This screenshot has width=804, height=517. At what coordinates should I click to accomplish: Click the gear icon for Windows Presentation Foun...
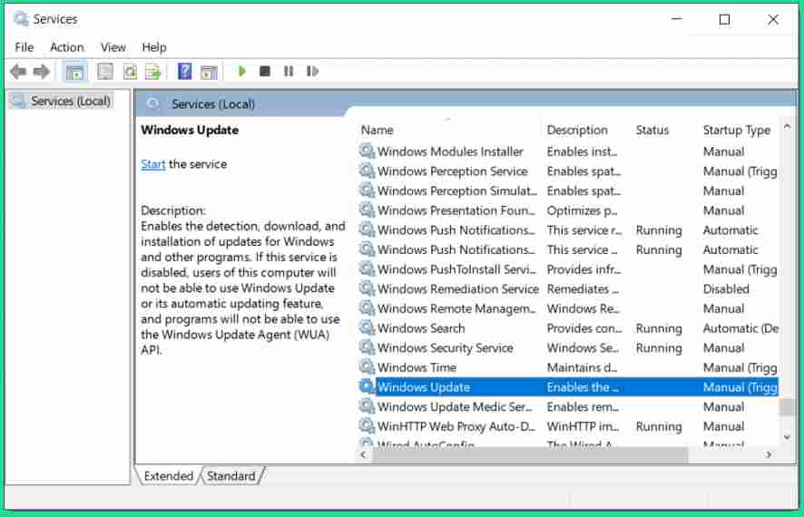367,210
